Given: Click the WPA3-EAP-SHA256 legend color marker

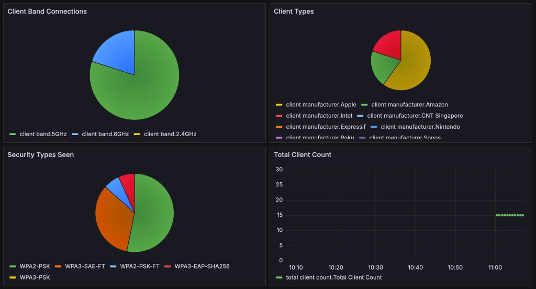Looking at the screenshot, I should [167, 266].
